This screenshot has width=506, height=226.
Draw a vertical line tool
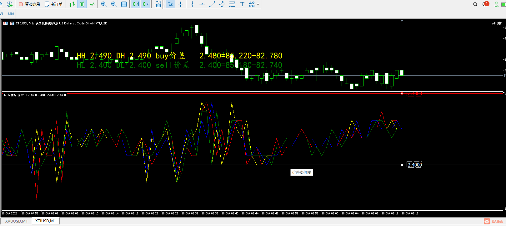pyautogui.click(x=192, y=4)
